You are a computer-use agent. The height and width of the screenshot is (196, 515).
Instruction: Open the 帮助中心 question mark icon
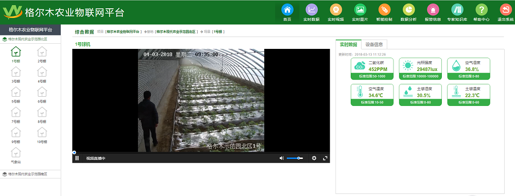click(482, 10)
